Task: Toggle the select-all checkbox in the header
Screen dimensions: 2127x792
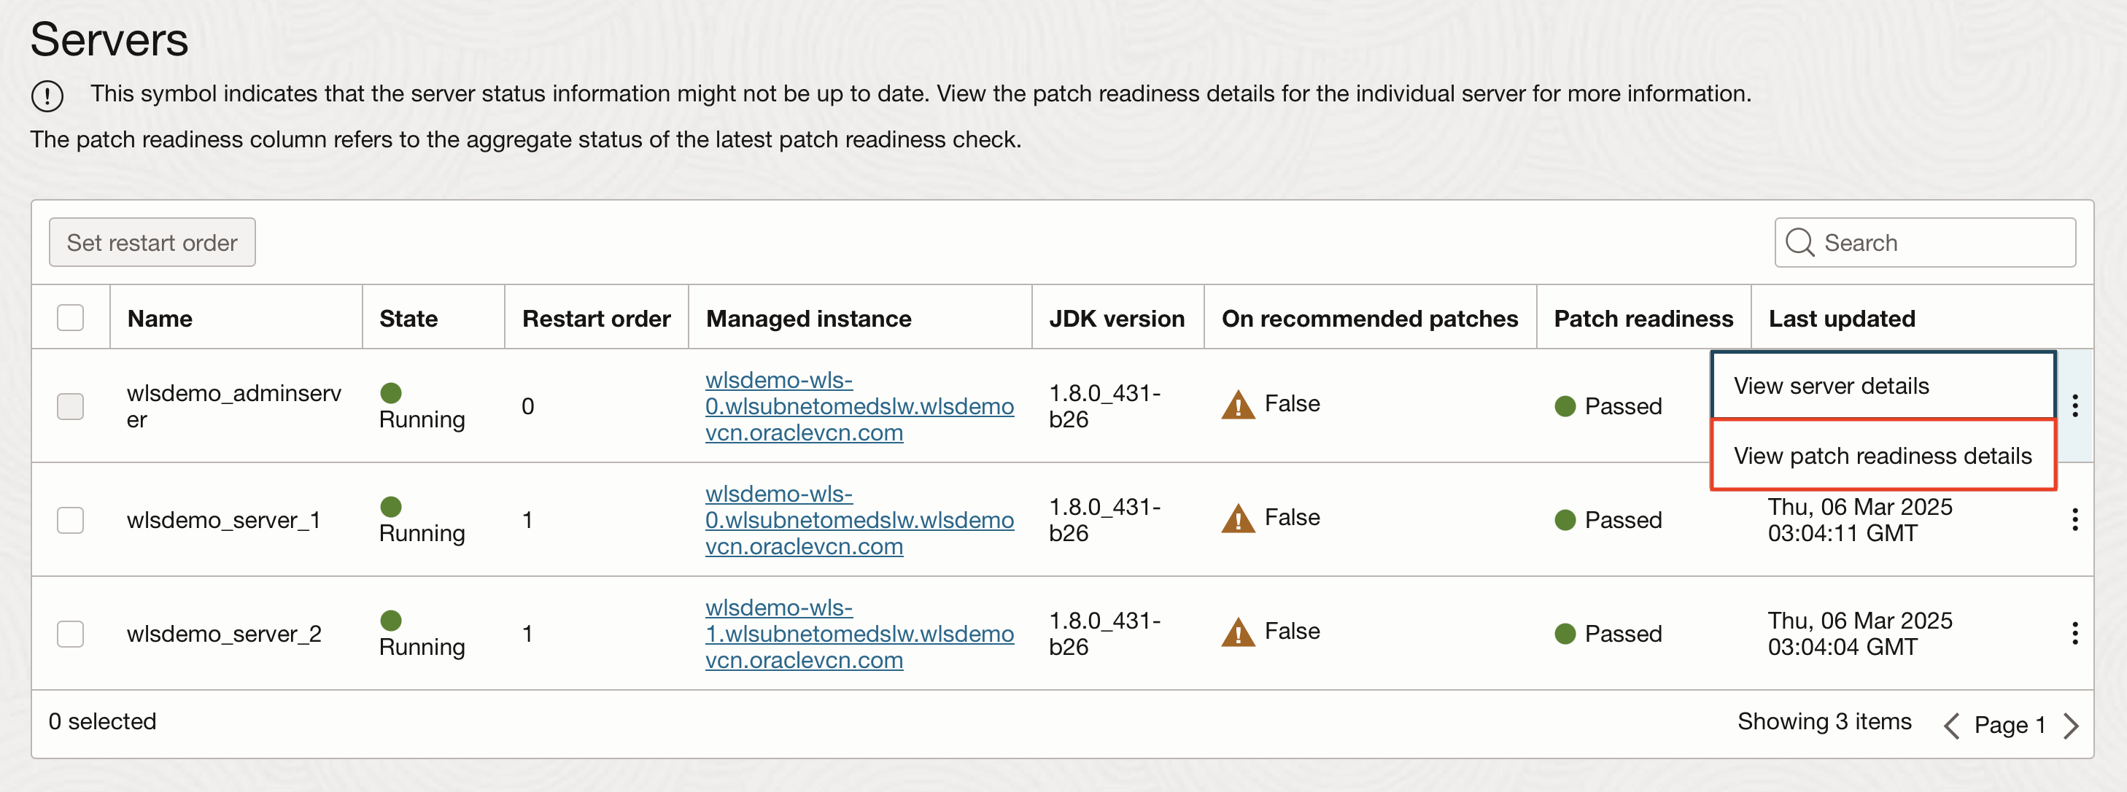Action: pos(70,317)
